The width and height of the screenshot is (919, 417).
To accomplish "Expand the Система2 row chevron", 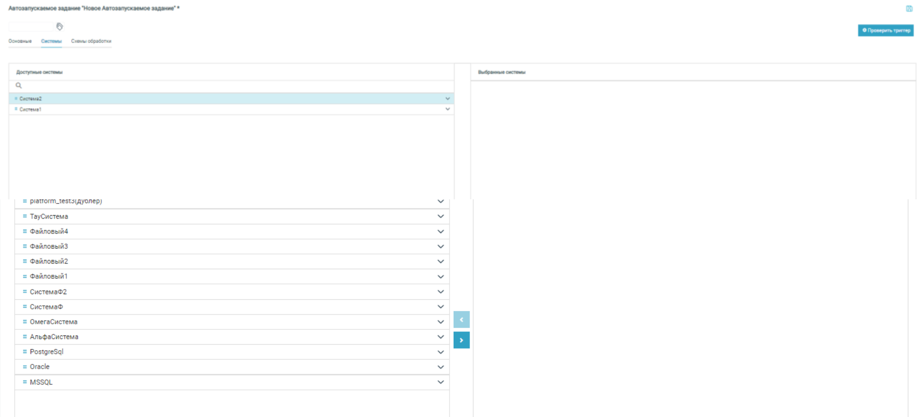I will pos(448,98).
